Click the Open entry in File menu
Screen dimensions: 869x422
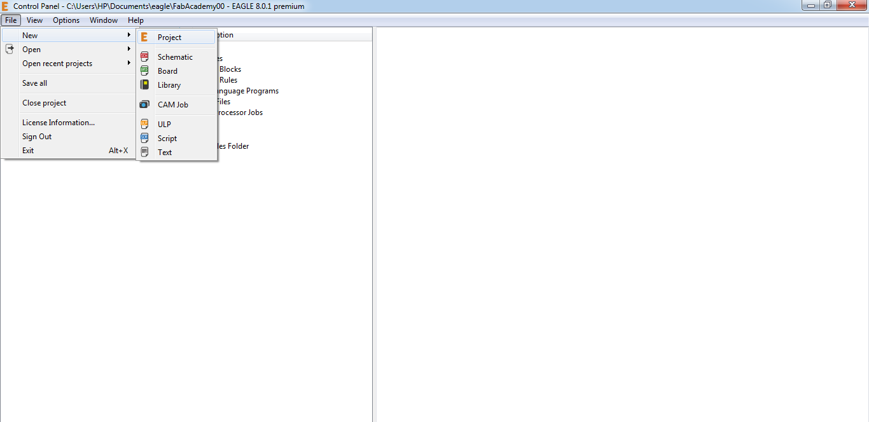click(69, 49)
